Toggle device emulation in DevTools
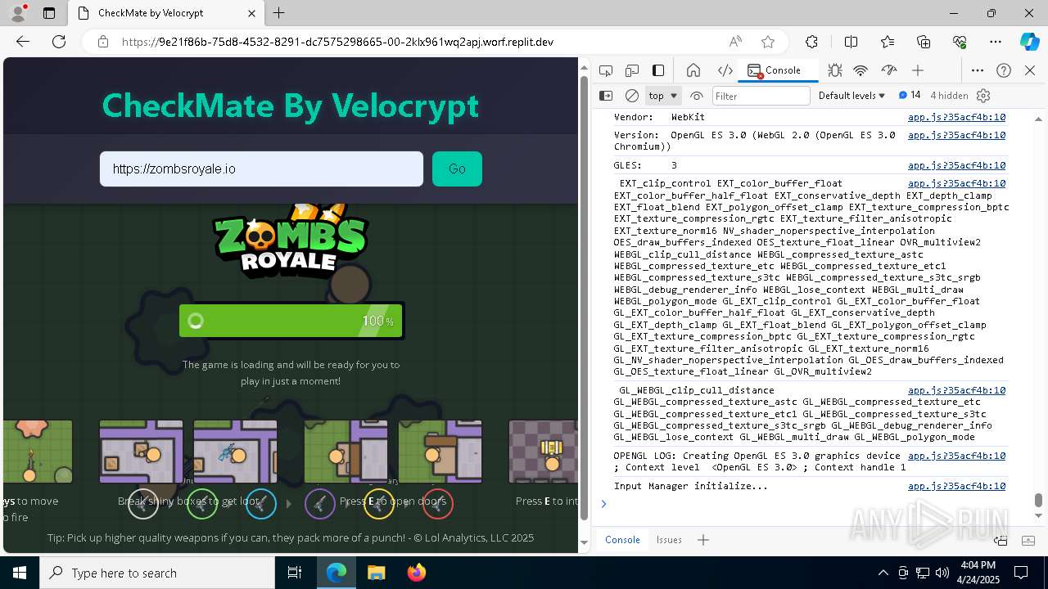Screen dimensions: 1048x589 [631, 70]
